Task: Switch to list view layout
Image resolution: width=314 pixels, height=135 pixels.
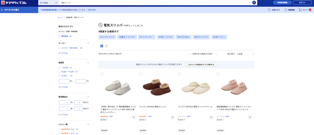Action: (106, 46)
